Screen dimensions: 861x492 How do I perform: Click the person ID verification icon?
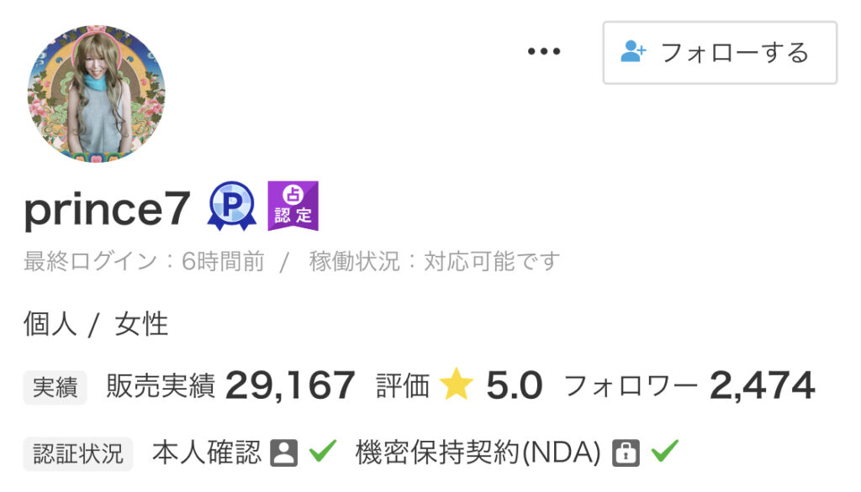284,453
